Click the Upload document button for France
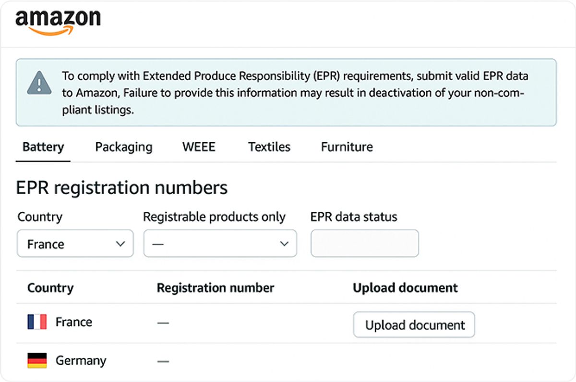The width and height of the screenshot is (576, 382). click(x=414, y=325)
